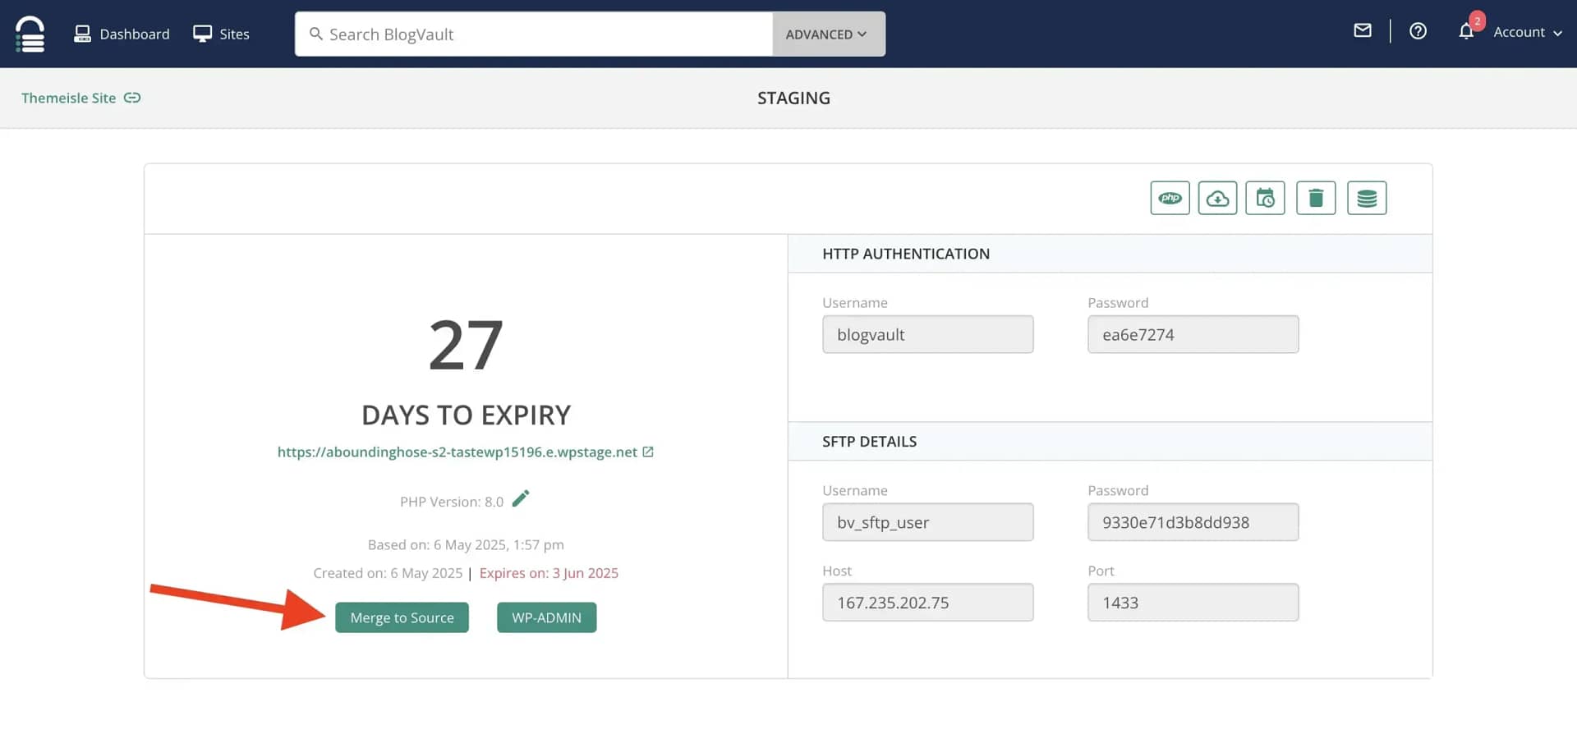Click the link icon beside Themeisle Site

pos(132,98)
